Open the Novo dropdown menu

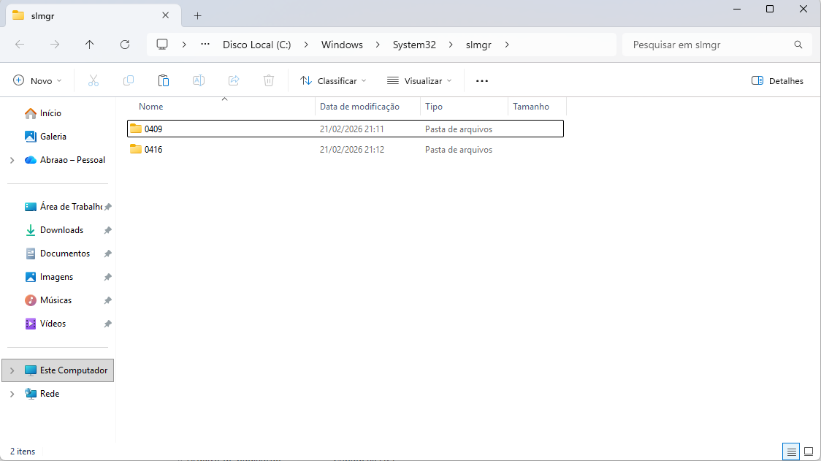point(37,80)
